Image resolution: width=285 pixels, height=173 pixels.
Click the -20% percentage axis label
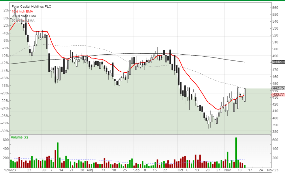point(4,93)
